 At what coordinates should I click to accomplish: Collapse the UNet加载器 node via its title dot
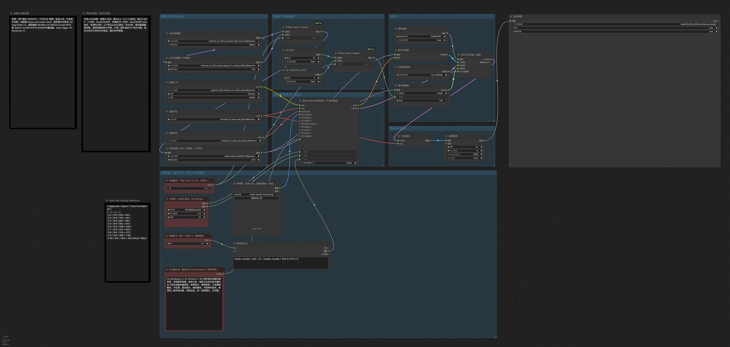166,33
